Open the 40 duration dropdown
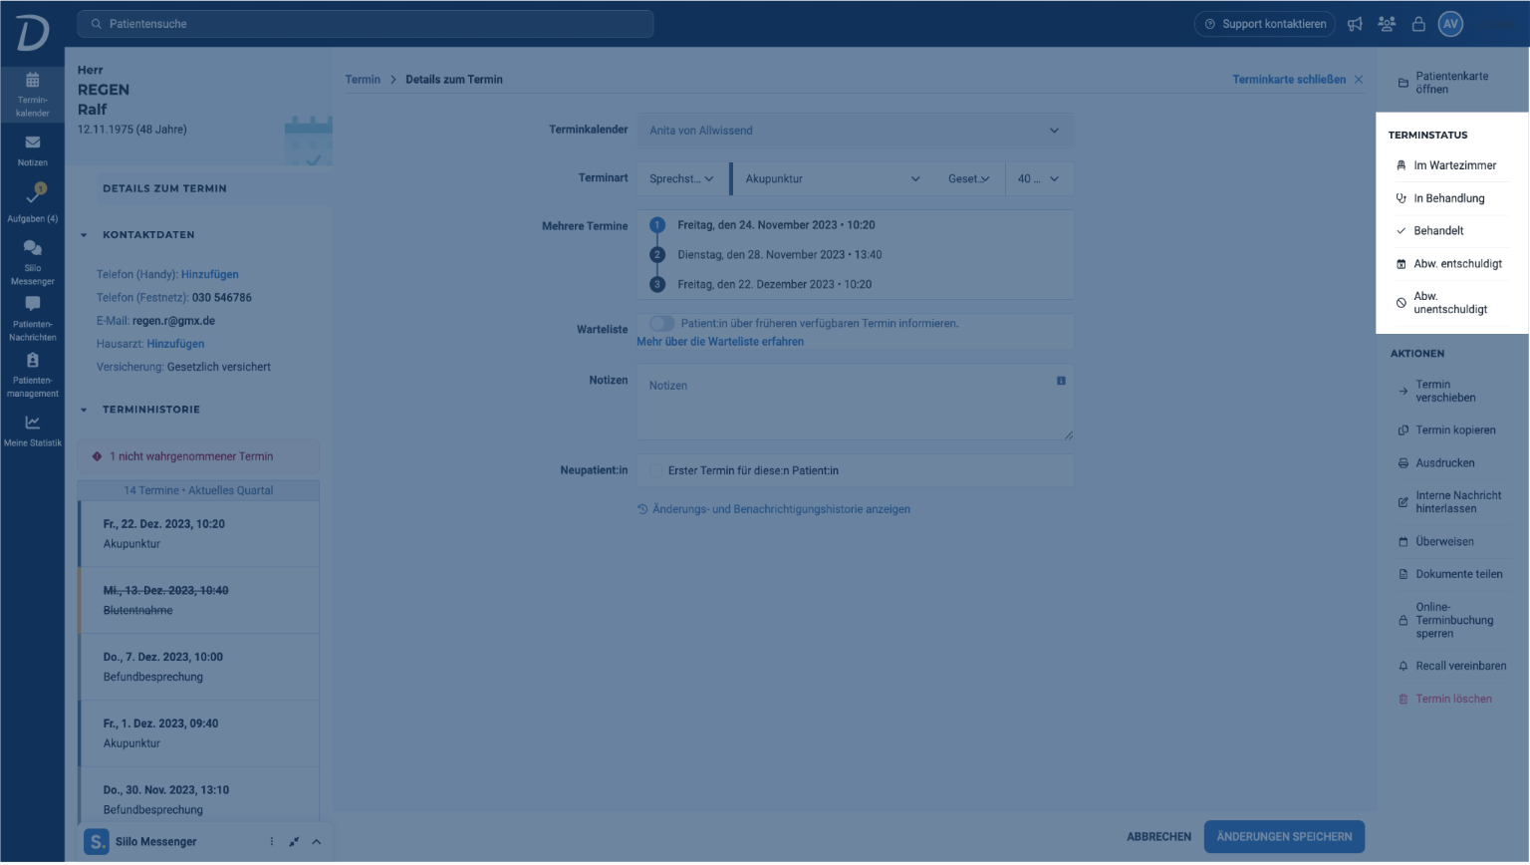1530x865 pixels. click(x=1039, y=179)
